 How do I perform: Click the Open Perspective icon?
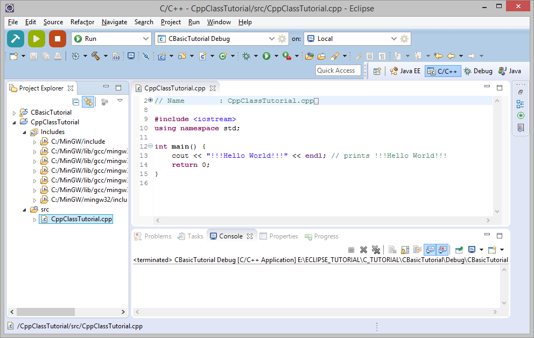tap(377, 71)
